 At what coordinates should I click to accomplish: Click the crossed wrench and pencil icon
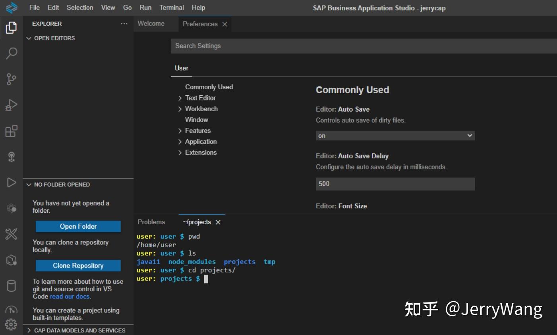[11, 234]
